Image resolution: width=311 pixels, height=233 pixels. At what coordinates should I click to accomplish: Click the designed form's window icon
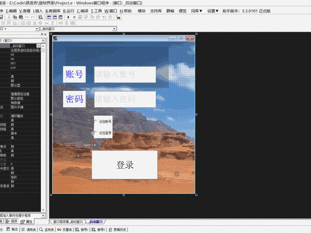(x=55, y=38)
